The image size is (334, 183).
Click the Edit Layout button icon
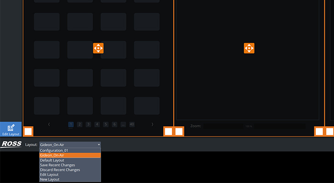(10, 128)
